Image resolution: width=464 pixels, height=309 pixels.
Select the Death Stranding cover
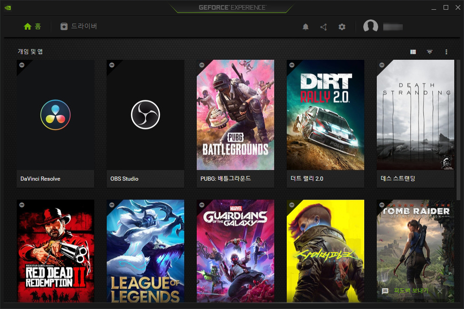point(415,115)
